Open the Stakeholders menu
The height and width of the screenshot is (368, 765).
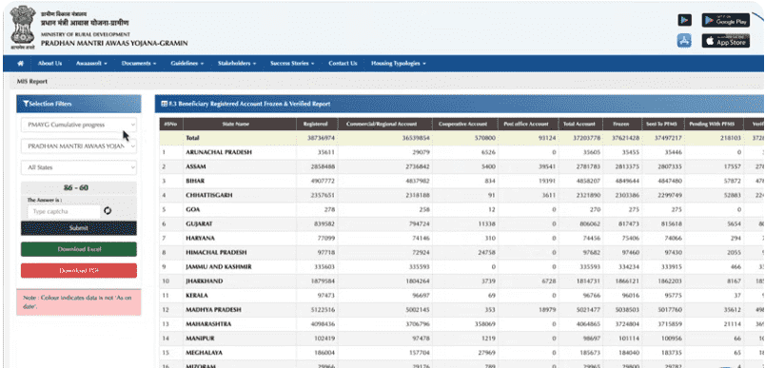237,64
